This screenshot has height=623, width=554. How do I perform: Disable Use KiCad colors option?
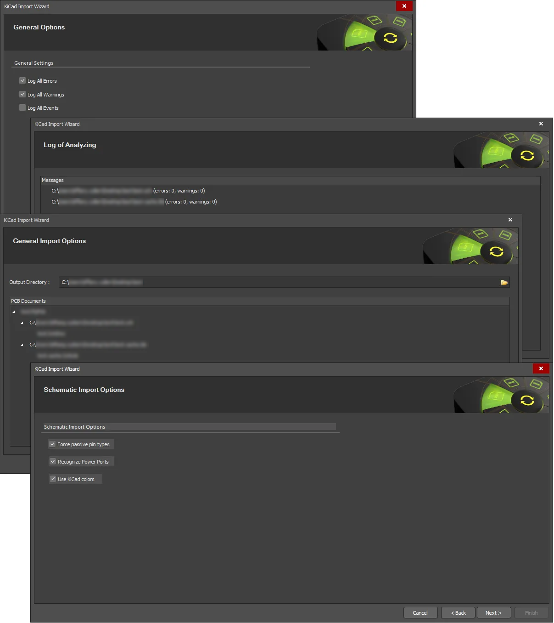pyautogui.click(x=53, y=479)
